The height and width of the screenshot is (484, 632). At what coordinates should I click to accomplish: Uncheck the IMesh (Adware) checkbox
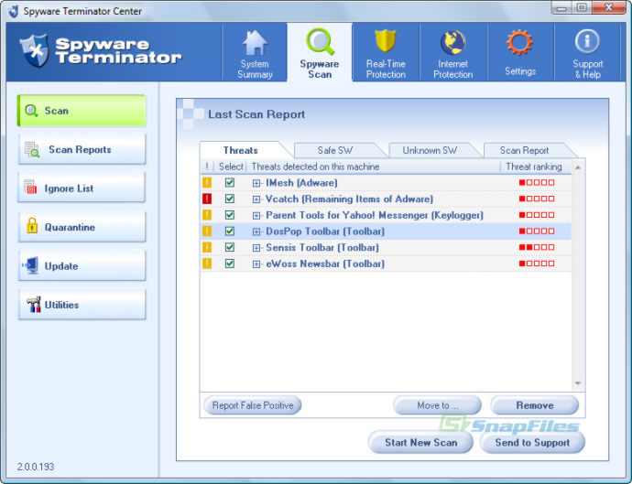[x=230, y=182]
